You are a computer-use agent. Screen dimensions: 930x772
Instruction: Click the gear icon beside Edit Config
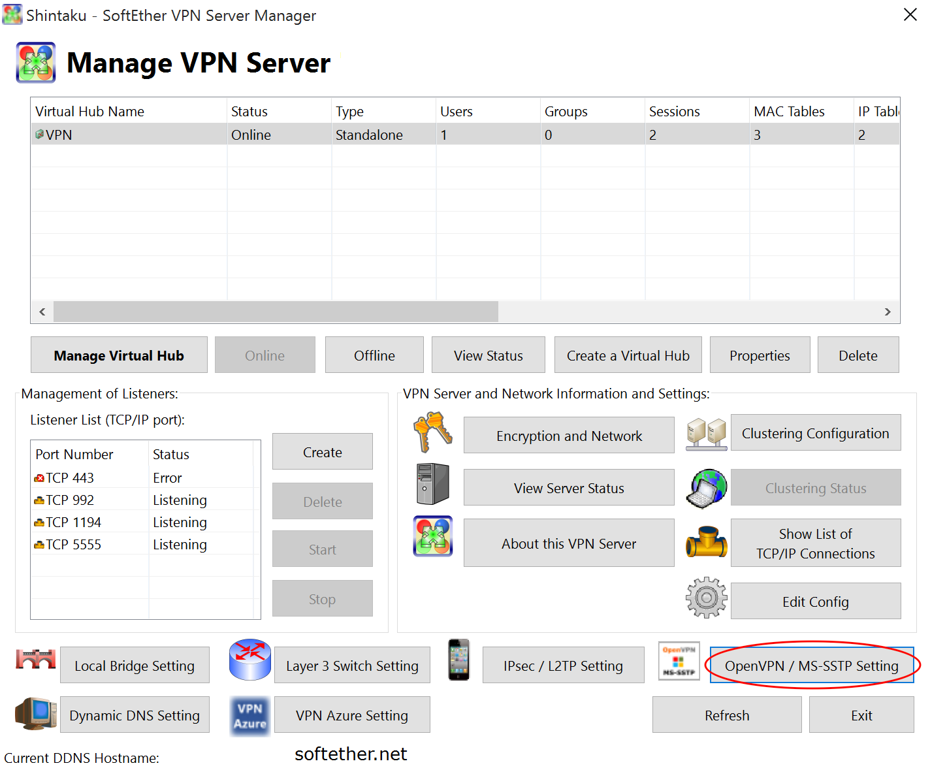click(x=707, y=598)
